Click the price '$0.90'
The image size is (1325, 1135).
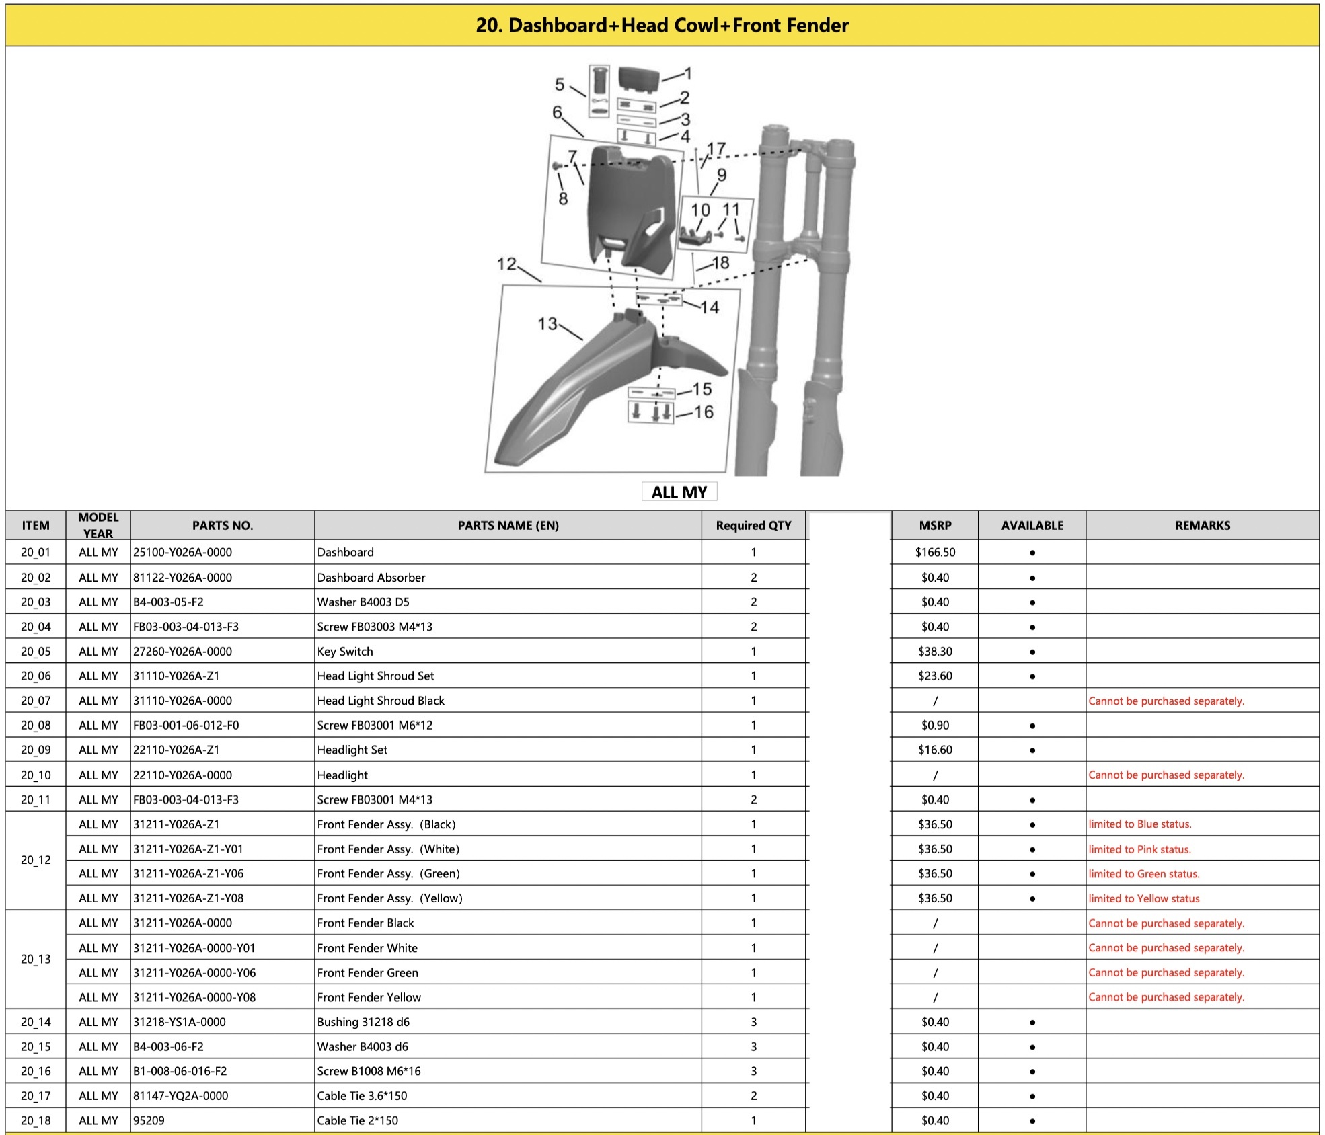tap(935, 725)
